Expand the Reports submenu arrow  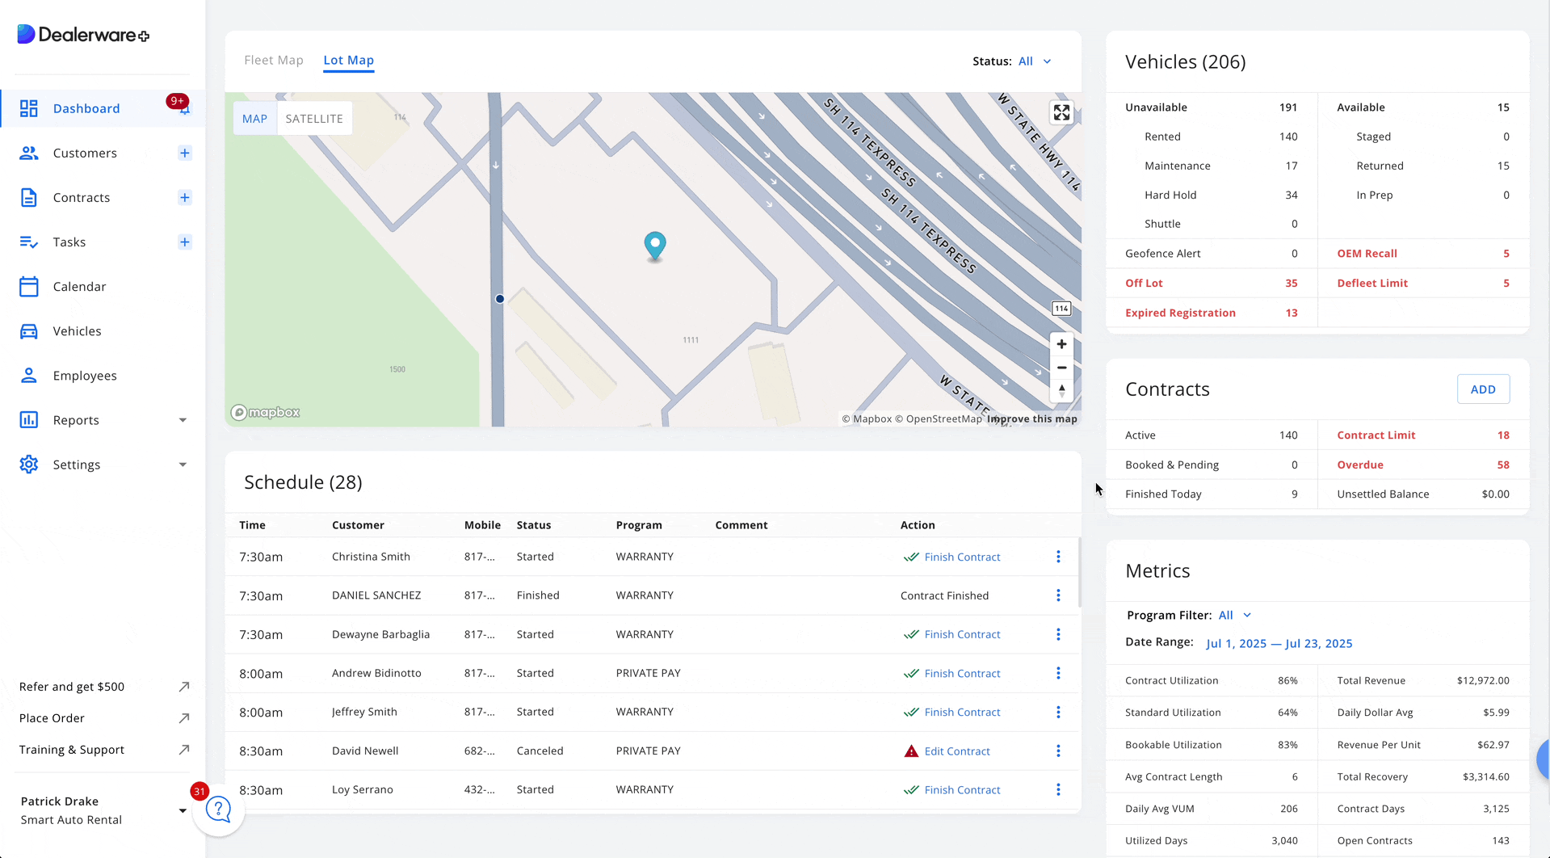[x=183, y=420]
